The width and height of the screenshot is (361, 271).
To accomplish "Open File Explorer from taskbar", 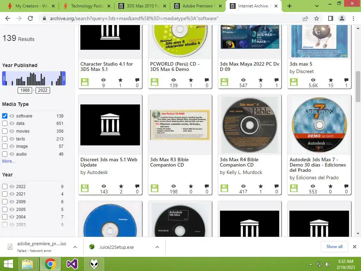I will pyautogui.click(x=27, y=264).
